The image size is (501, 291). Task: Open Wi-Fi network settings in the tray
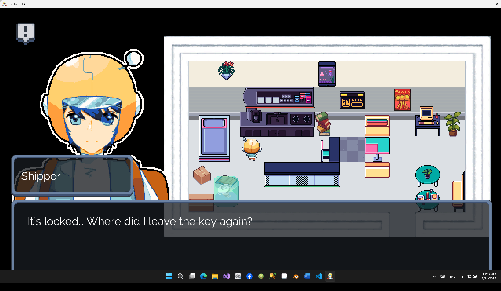point(463,276)
